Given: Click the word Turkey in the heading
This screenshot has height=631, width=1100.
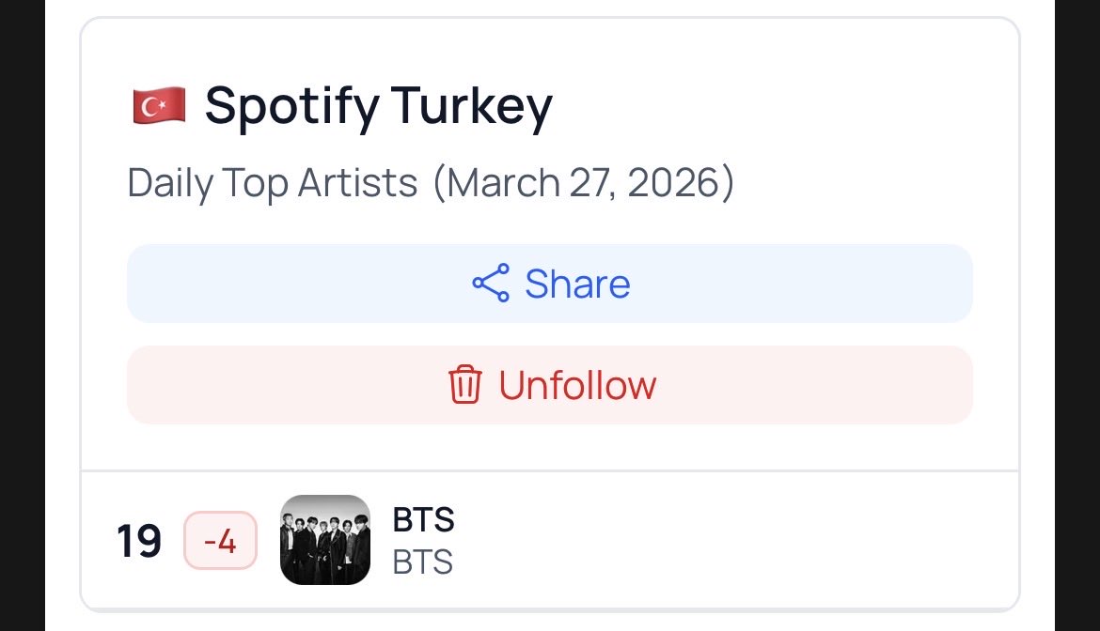Looking at the screenshot, I should pos(472,106).
